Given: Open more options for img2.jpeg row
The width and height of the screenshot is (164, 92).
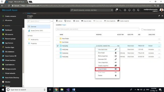Looking at the screenshot, I should [159, 50].
